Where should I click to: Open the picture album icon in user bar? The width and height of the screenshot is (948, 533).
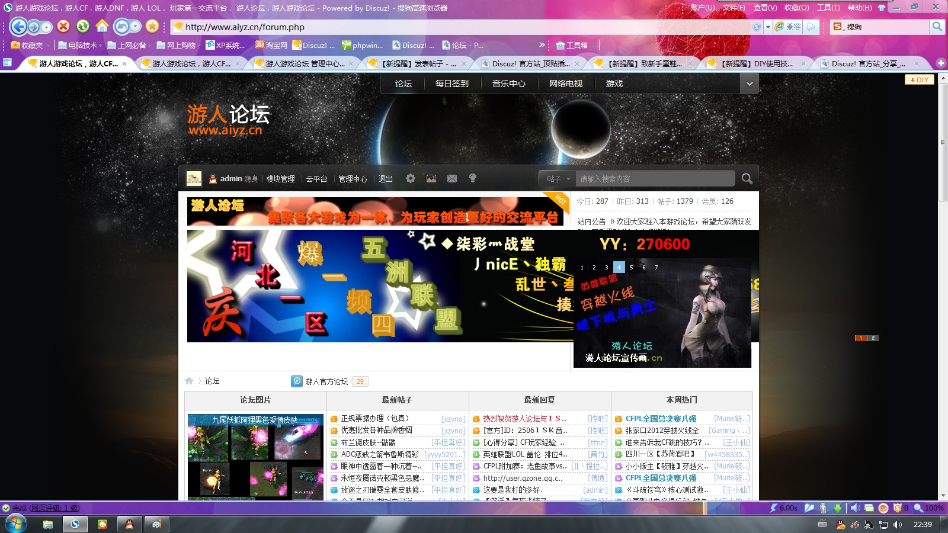point(431,178)
